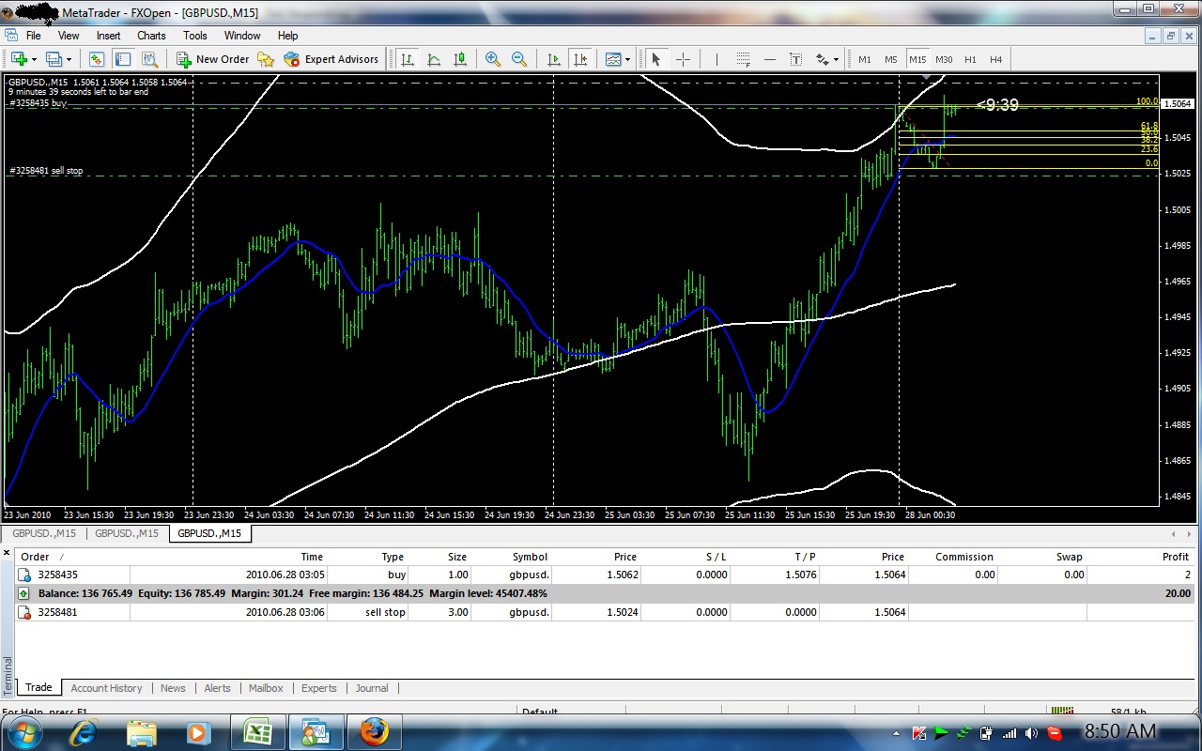Open the Help menu

[287, 36]
